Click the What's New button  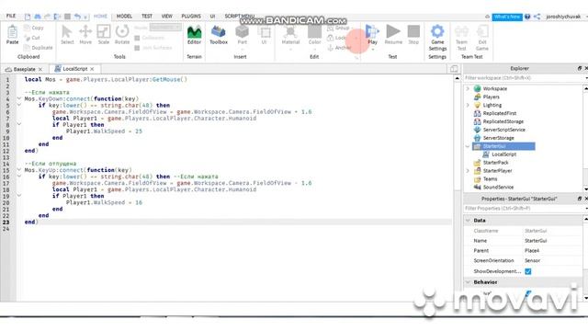[507, 17]
